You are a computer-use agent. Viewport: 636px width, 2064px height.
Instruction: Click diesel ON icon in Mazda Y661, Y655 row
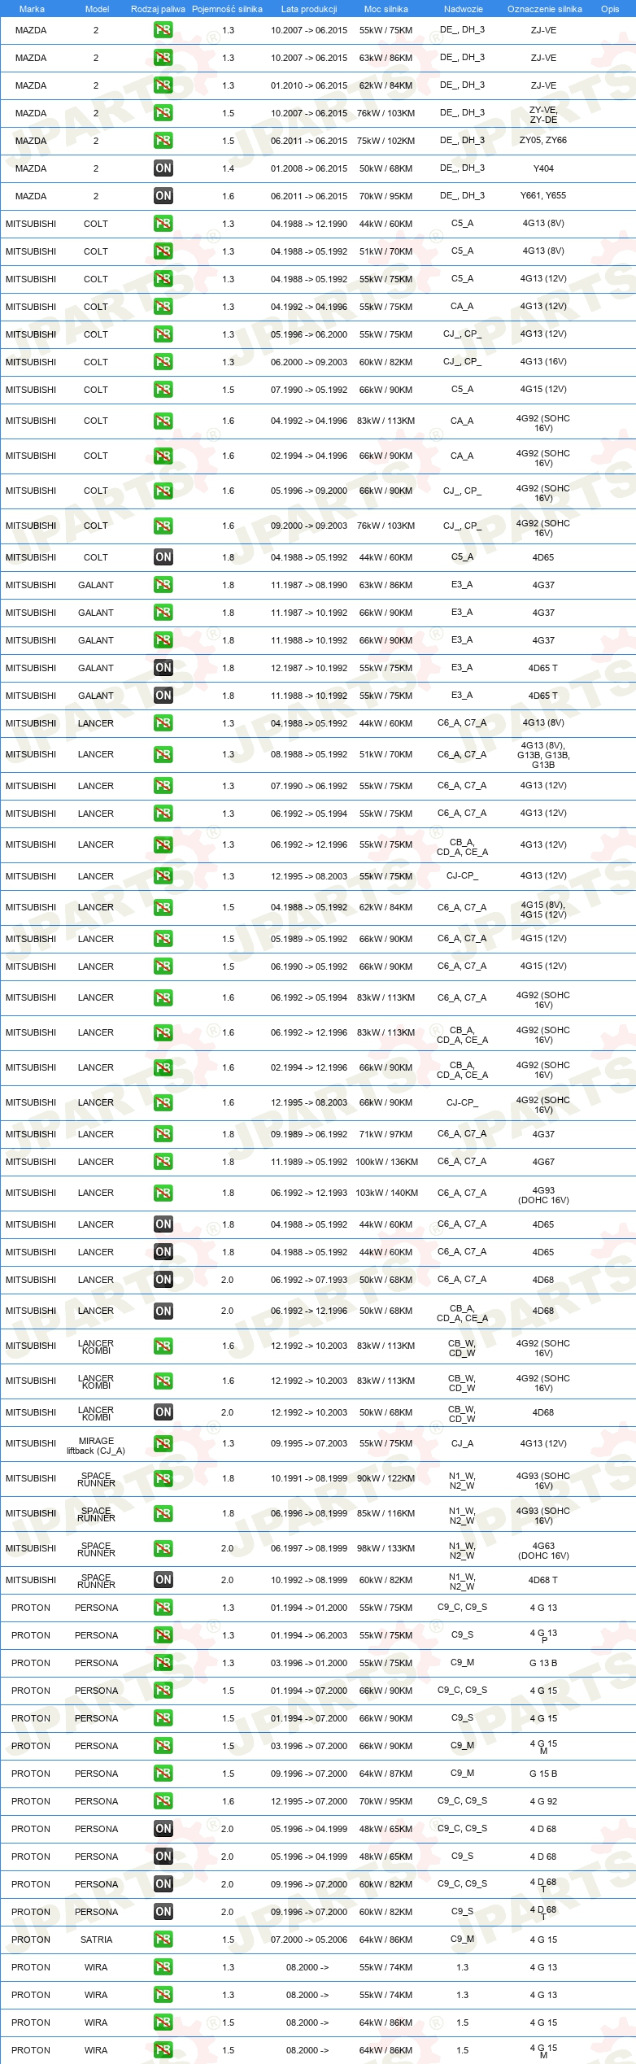click(163, 196)
